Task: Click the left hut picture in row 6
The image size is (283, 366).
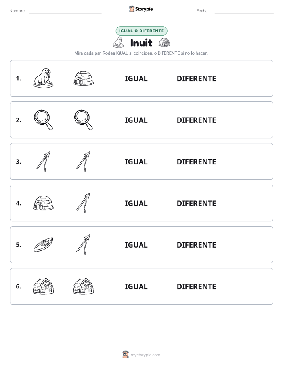Action: click(x=43, y=286)
